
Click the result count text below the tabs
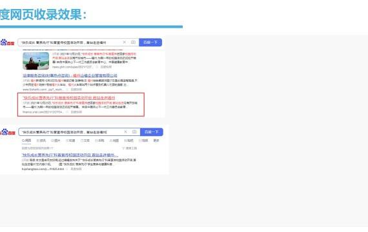point(37,148)
